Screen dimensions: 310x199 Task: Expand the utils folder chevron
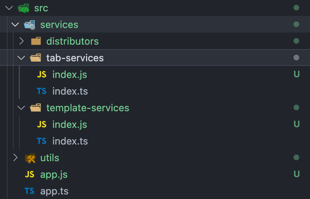tap(15, 158)
